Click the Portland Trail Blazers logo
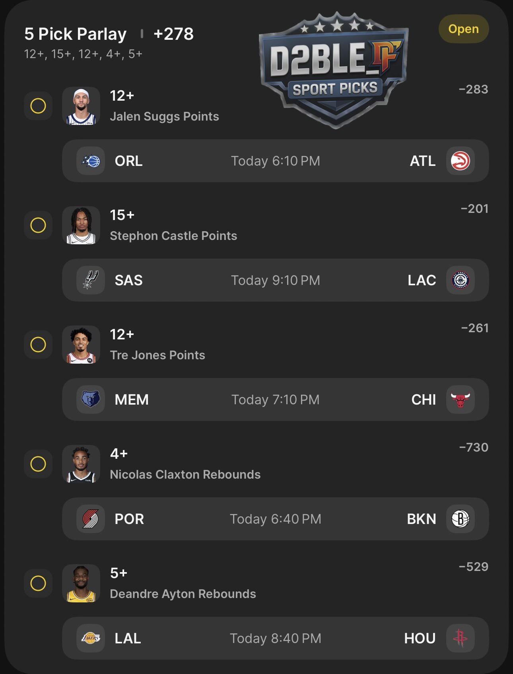Viewport: 513px width, 674px height. point(91,519)
